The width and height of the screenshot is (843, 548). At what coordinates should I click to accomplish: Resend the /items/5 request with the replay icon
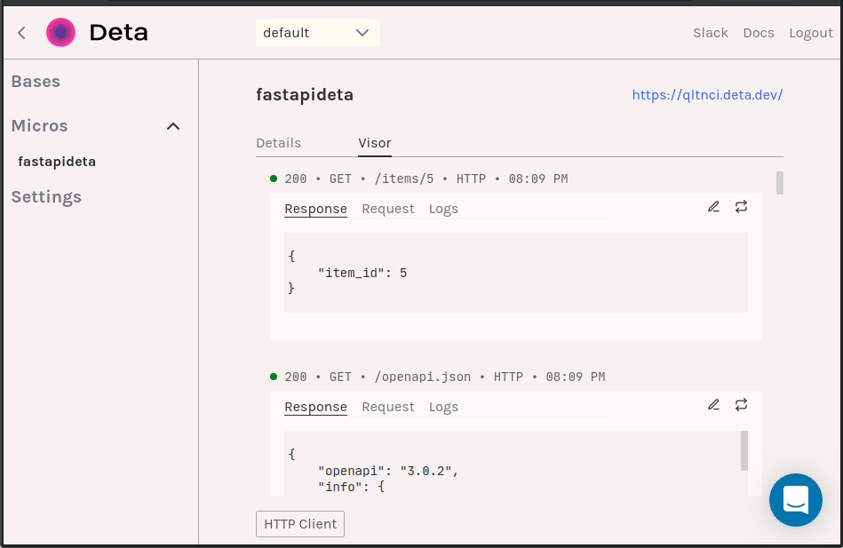(742, 207)
